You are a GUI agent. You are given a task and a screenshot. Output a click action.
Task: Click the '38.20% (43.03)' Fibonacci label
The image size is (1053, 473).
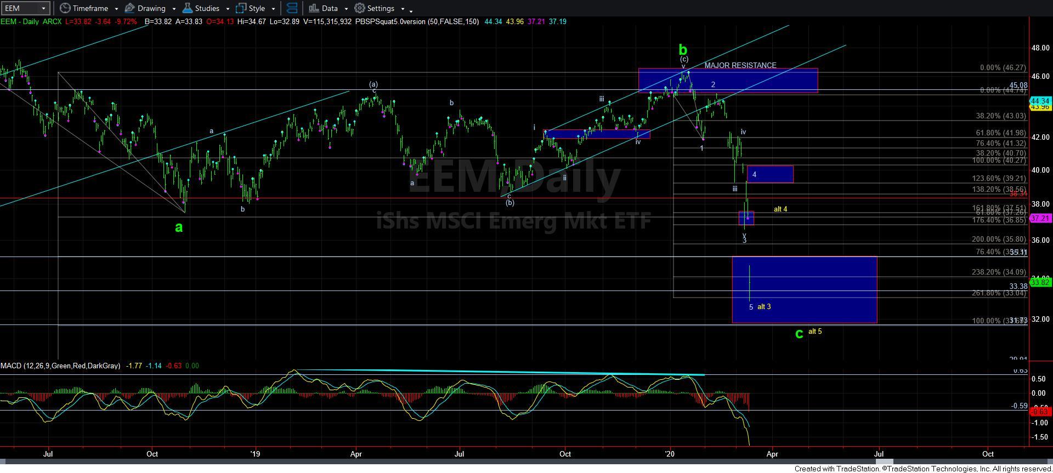[1001, 116]
